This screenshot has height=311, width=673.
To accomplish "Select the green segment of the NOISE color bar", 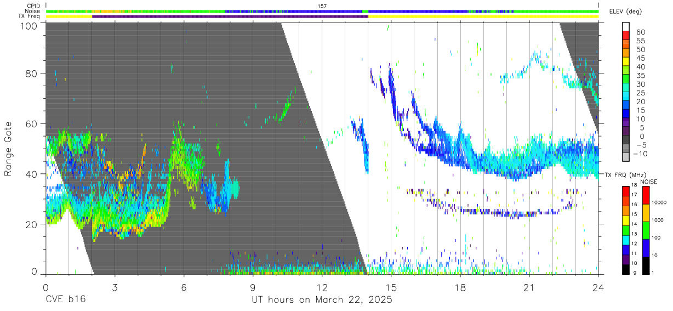I will (x=645, y=230).
